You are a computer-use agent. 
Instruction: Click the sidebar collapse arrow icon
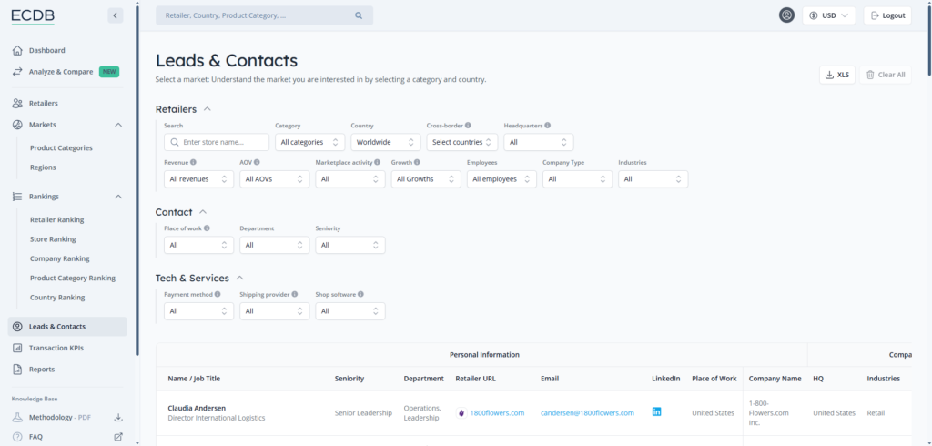pyautogui.click(x=115, y=15)
